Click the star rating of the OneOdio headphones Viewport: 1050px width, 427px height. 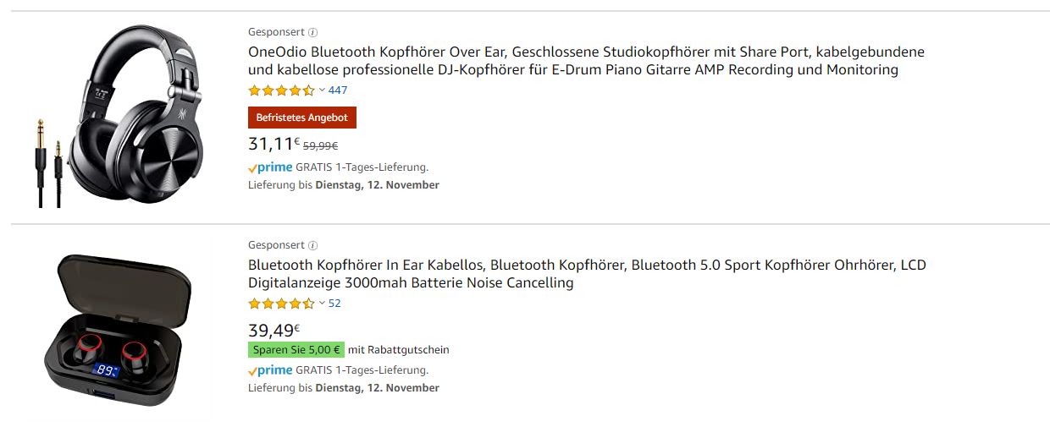pyautogui.click(x=281, y=90)
